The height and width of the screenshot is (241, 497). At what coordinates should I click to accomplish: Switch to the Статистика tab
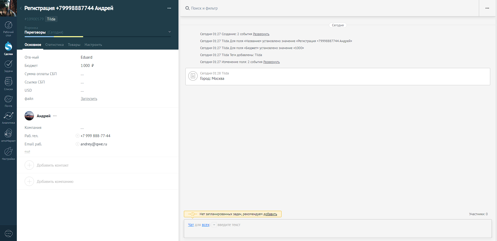point(54,45)
